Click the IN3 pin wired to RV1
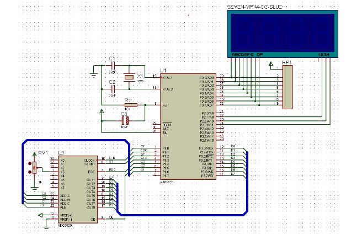 coord(54,172)
